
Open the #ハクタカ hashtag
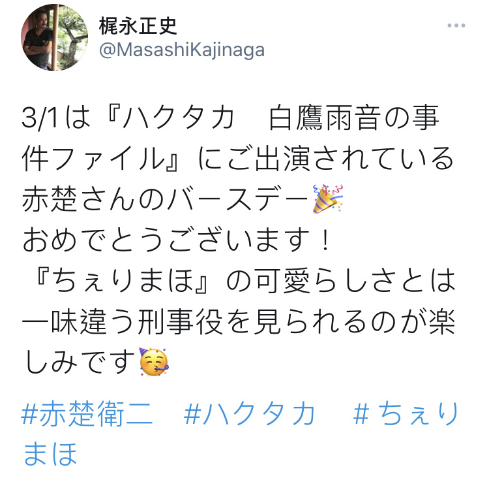(x=249, y=414)
